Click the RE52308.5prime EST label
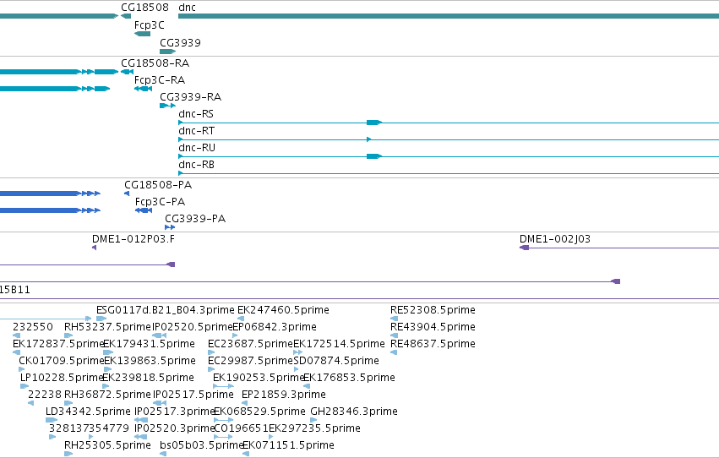 tap(433, 310)
